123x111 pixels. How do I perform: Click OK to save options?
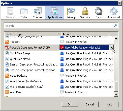pos(70,104)
